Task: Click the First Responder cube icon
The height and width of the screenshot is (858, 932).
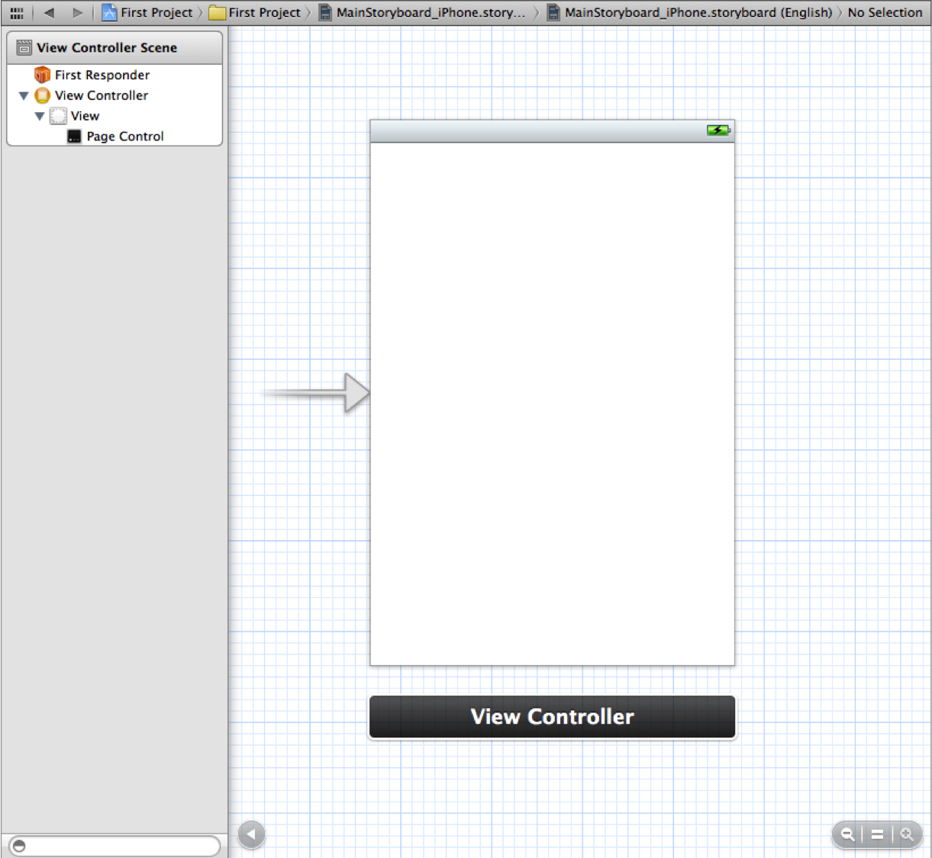Action: tap(42, 75)
